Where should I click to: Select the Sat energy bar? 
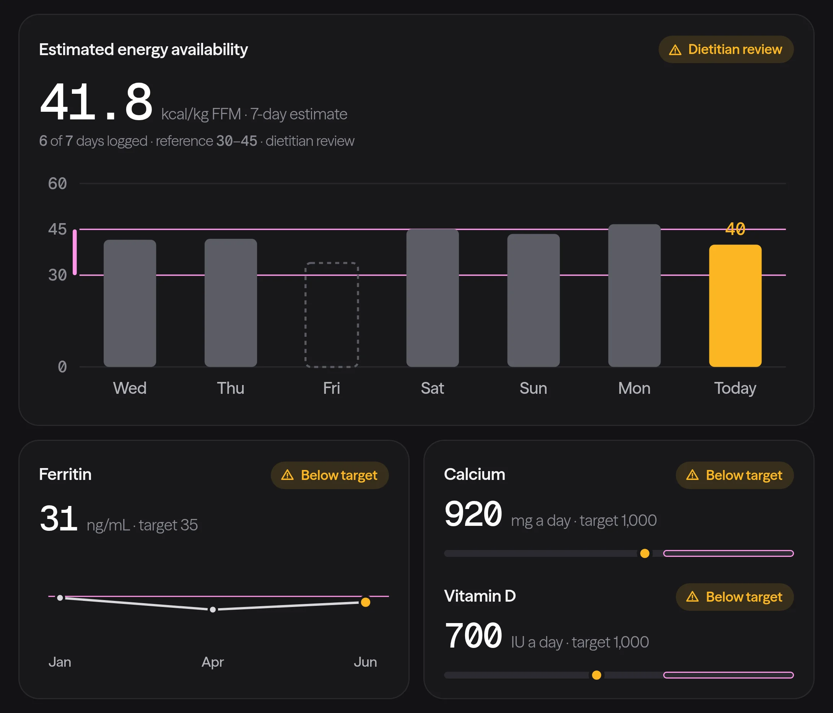pos(433,298)
